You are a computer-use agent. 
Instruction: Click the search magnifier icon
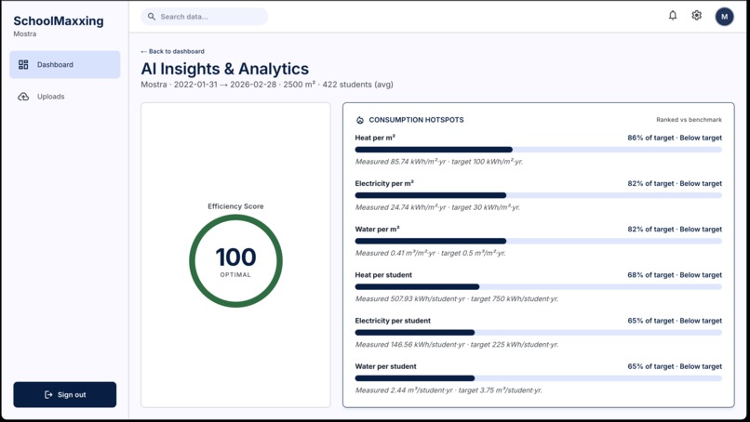[152, 17]
